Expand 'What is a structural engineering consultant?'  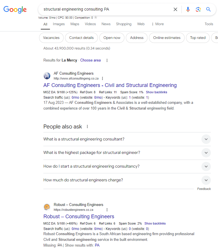point(127,139)
